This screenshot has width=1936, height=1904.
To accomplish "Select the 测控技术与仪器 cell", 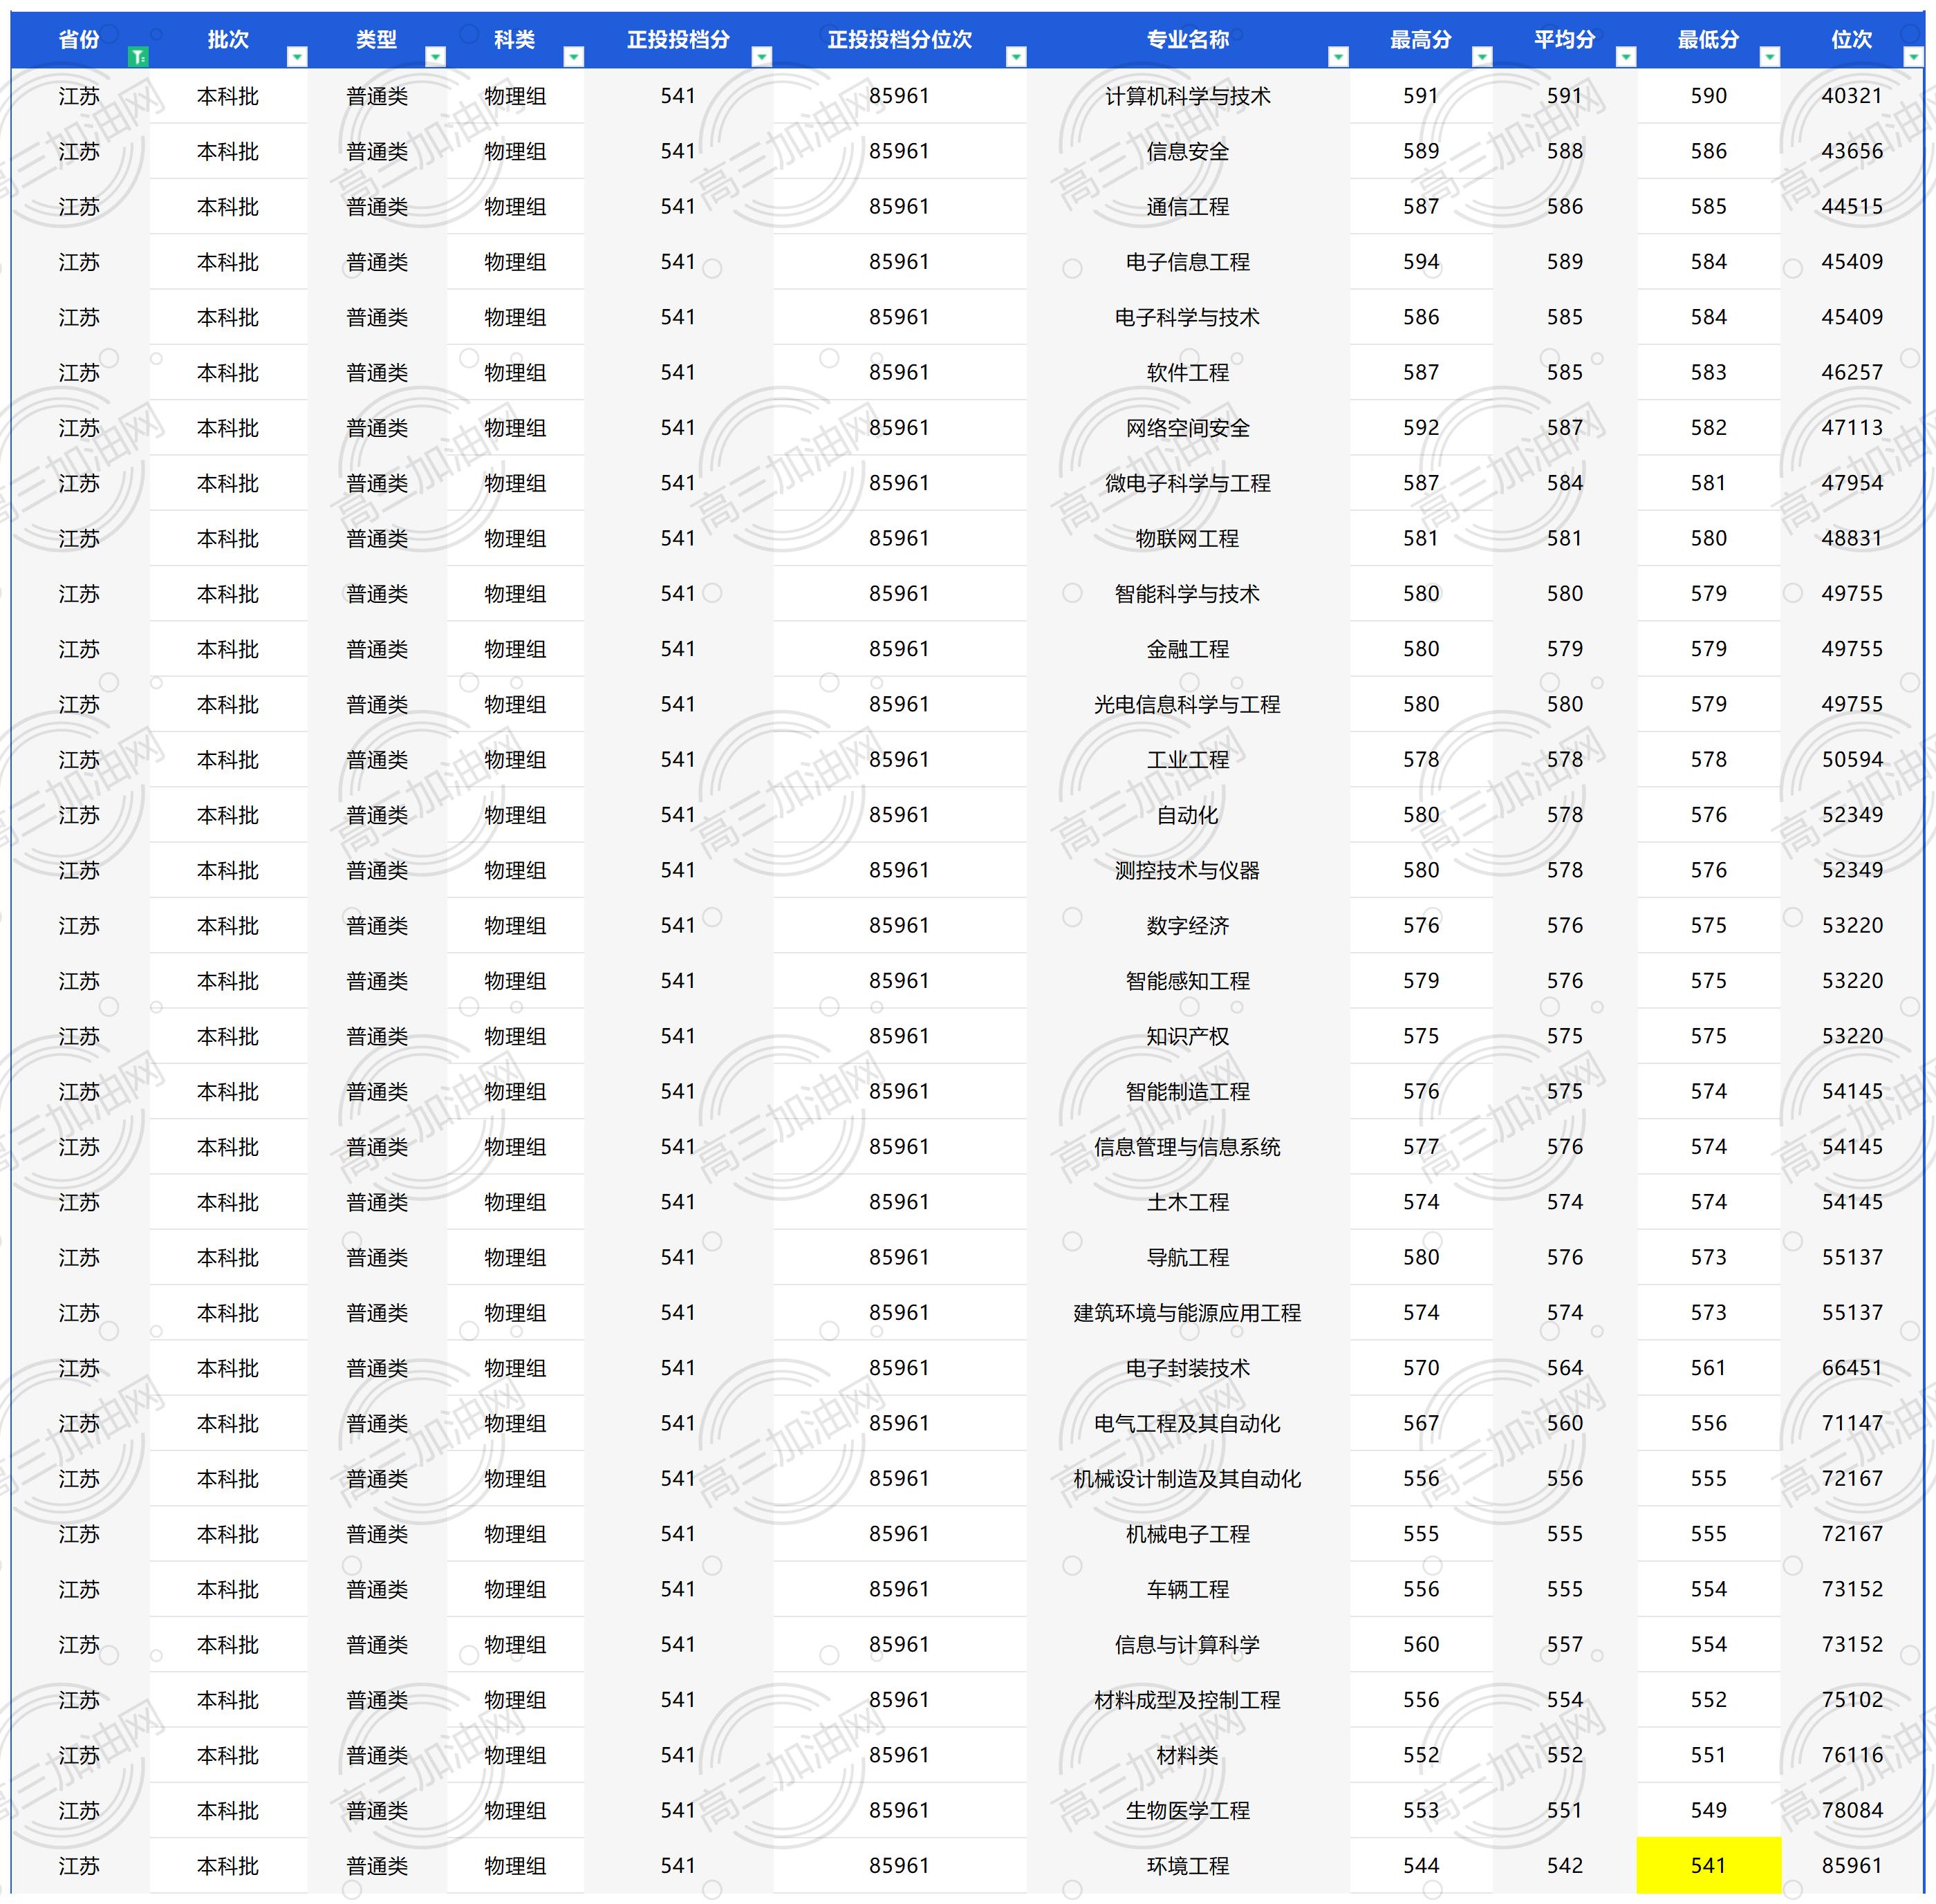I will [1188, 871].
